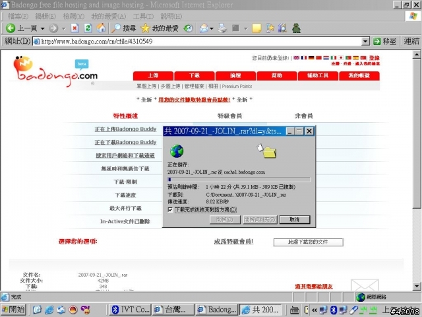Open the 檢視(V) menu
Viewport: 422px width, 317px height.
click(x=73, y=17)
